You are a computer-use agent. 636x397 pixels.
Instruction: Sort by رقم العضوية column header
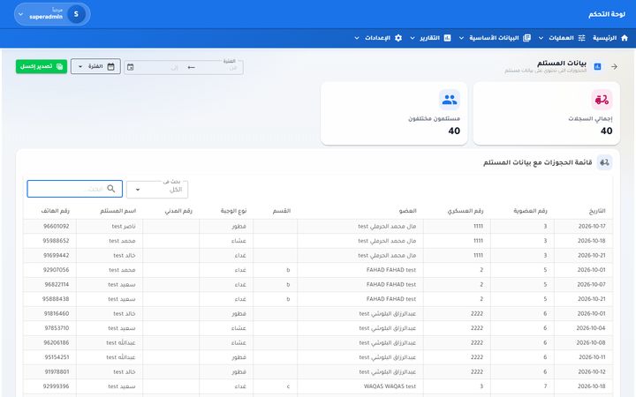[530, 211]
